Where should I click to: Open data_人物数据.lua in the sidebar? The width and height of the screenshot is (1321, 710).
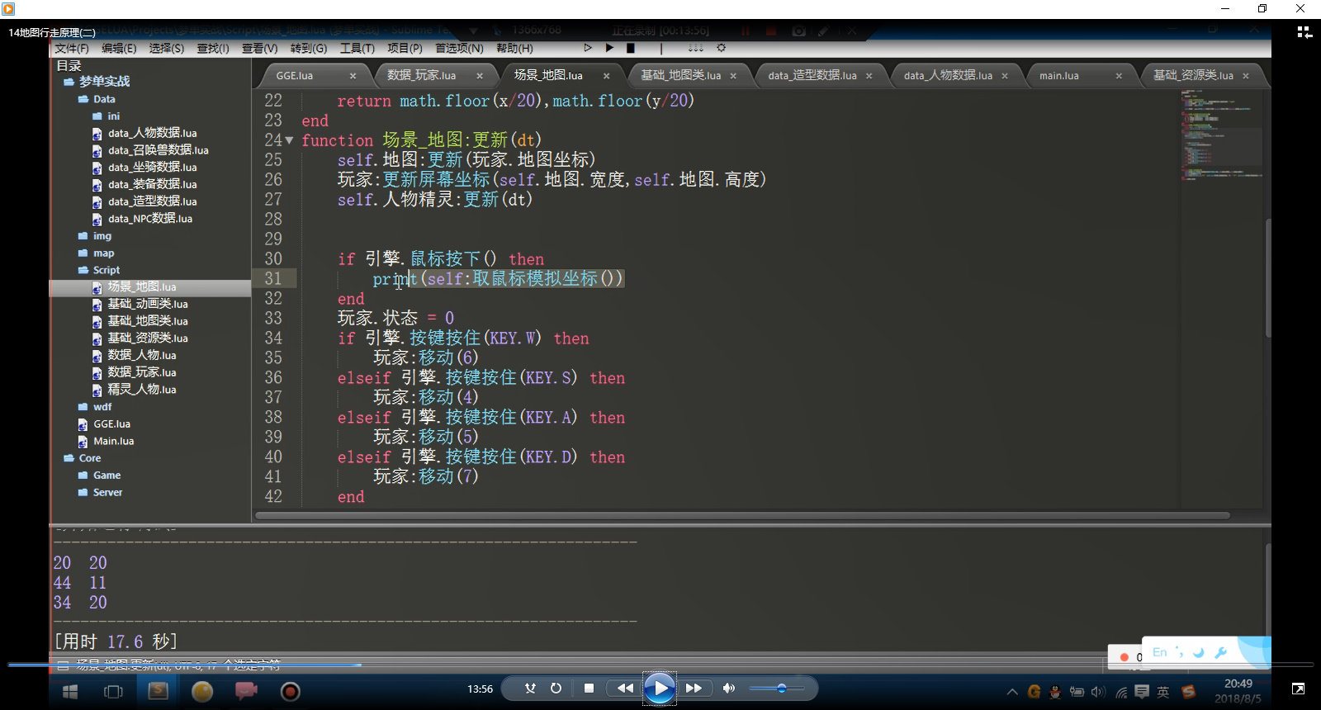coord(152,133)
